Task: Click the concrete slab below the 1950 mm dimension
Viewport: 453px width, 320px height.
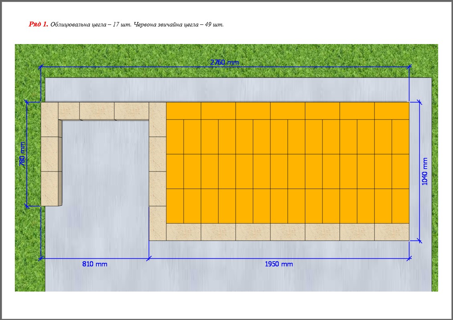Action: (x=279, y=278)
